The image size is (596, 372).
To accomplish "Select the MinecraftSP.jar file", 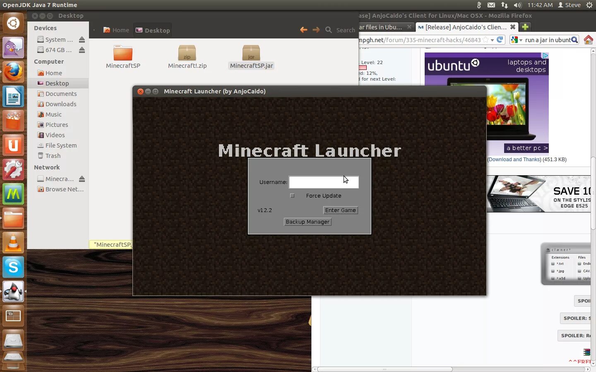I will (251, 57).
